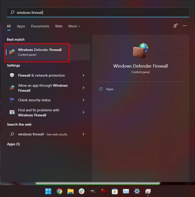
Task: Switch to the All tab
Action: click(x=9, y=26)
